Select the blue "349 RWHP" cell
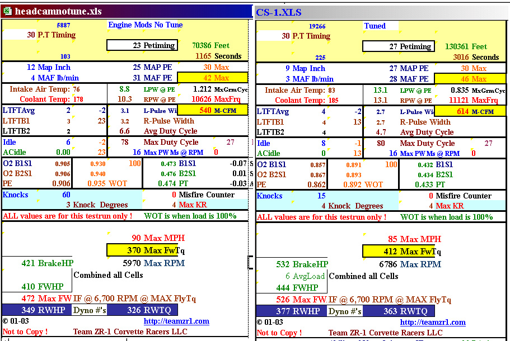This screenshot has width=510, height=341. tap(37, 310)
